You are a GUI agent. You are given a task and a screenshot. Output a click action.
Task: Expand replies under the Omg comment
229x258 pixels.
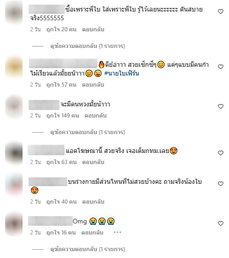click(88, 249)
